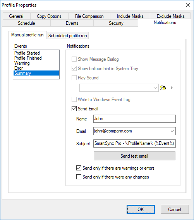
Task: Select Profile Finished in Events list
Action: 36,58
